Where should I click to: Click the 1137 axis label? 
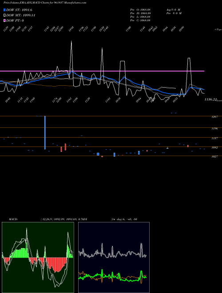pyautogui.click(x=214, y=138)
